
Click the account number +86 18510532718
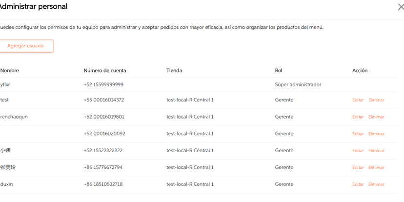coord(103,184)
